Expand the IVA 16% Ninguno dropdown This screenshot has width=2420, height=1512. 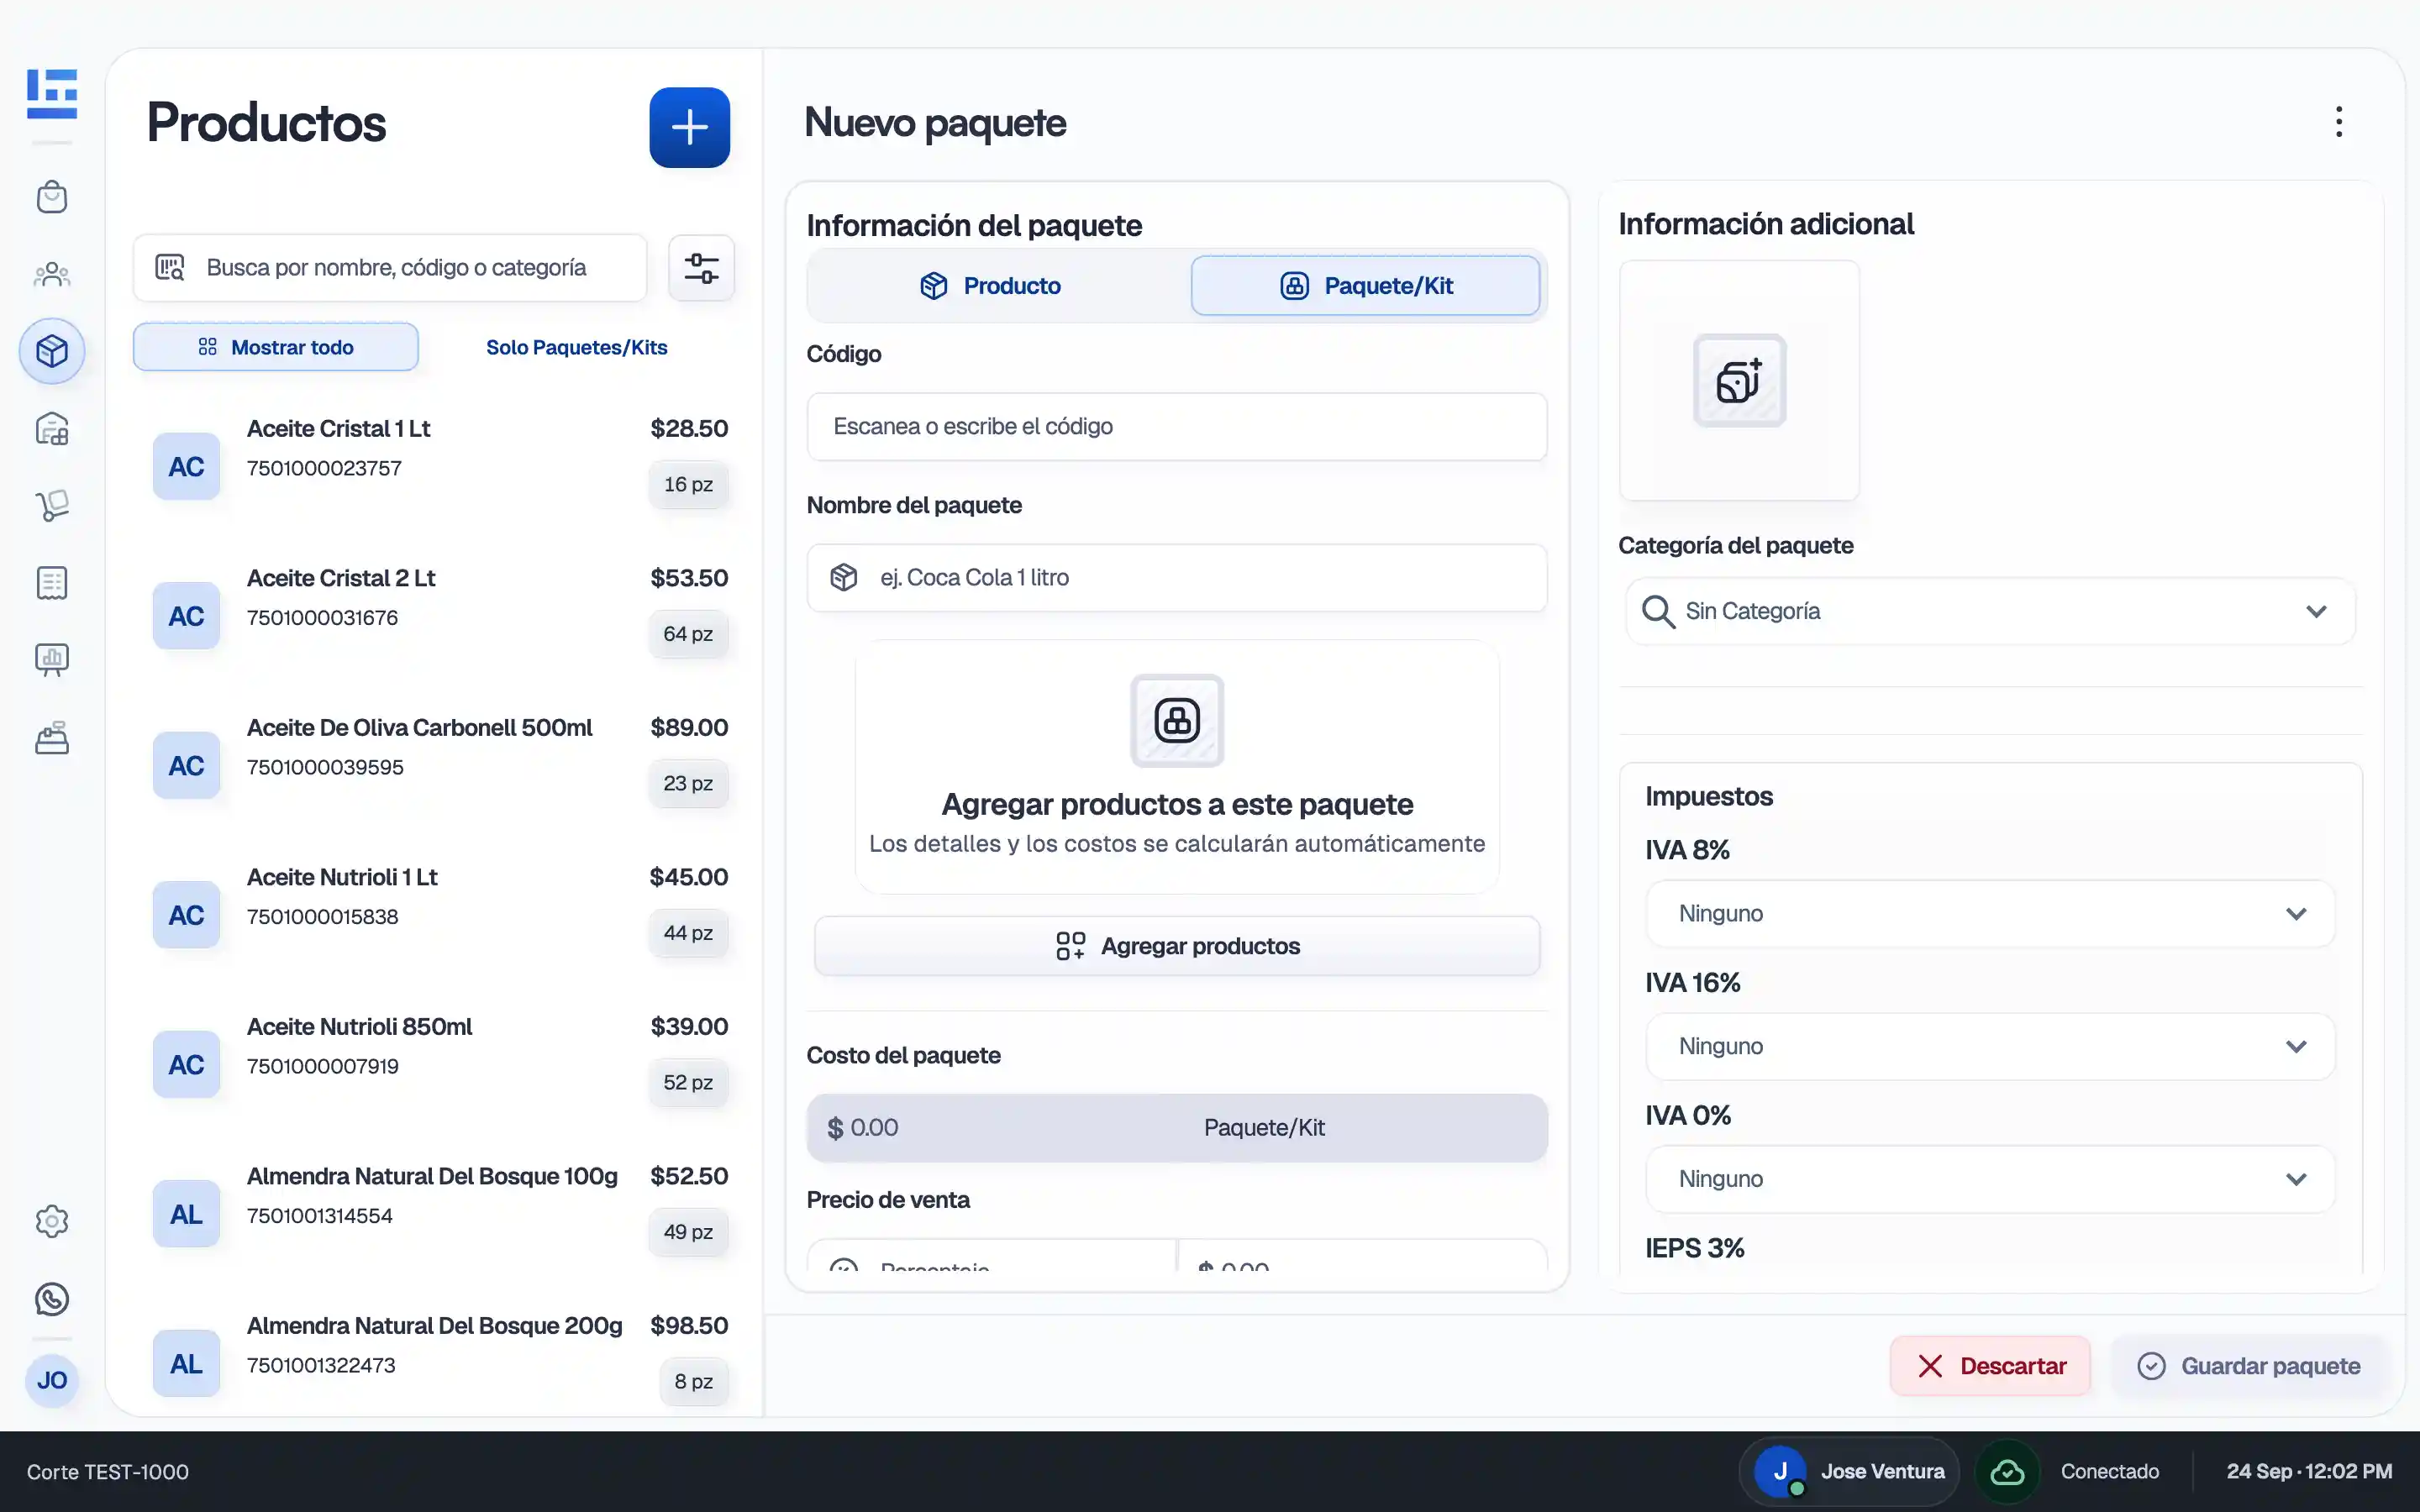[1990, 1047]
